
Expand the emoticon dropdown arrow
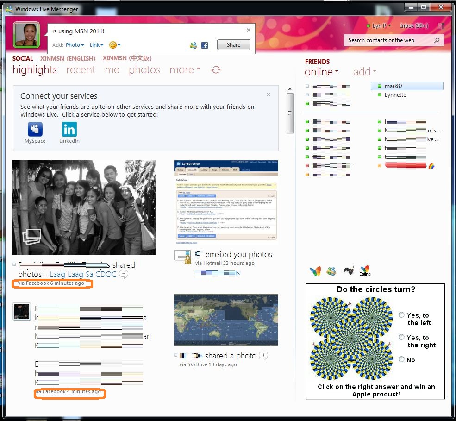(119, 45)
